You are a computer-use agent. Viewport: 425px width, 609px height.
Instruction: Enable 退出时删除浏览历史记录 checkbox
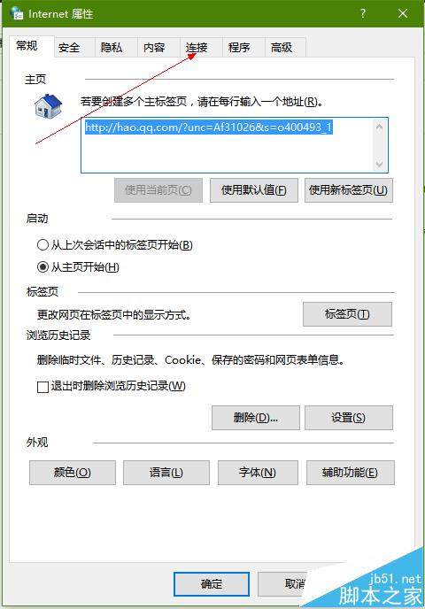click(x=42, y=387)
